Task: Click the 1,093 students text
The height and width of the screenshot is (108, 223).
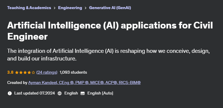Action: [73, 72]
